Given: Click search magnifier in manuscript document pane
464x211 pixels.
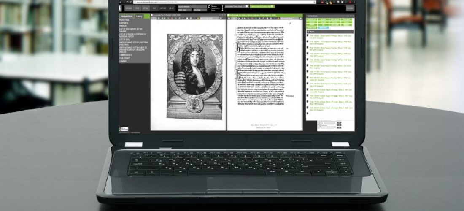Looking at the screenshot, I should (301, 18).
